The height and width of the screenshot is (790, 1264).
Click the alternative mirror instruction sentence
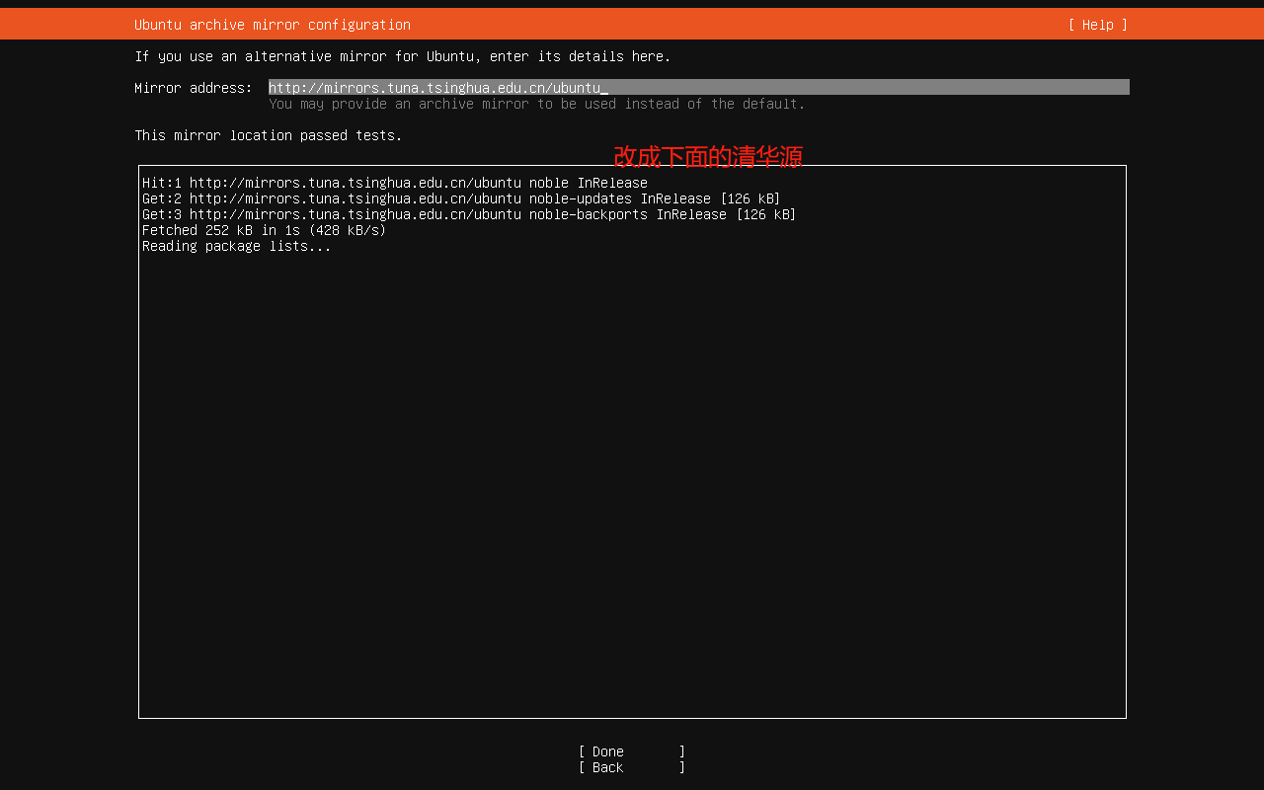403,56
